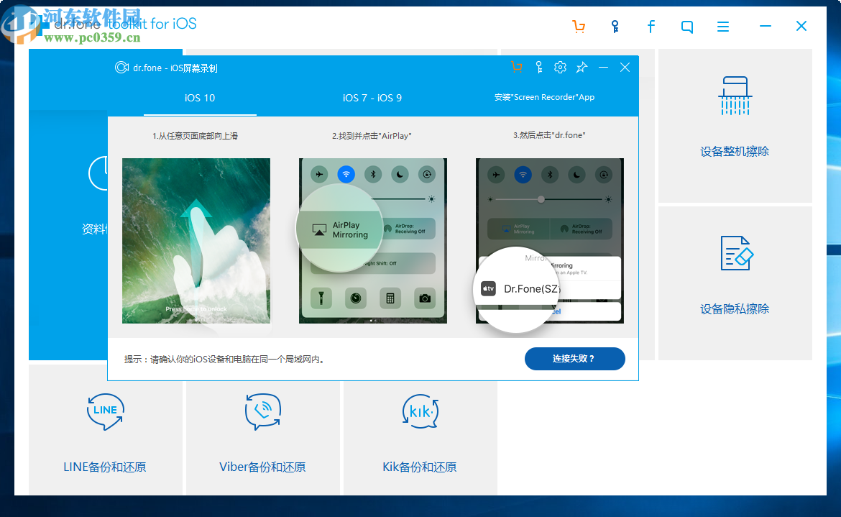Click the key registration icon on the title bar

tap(615, 26)
